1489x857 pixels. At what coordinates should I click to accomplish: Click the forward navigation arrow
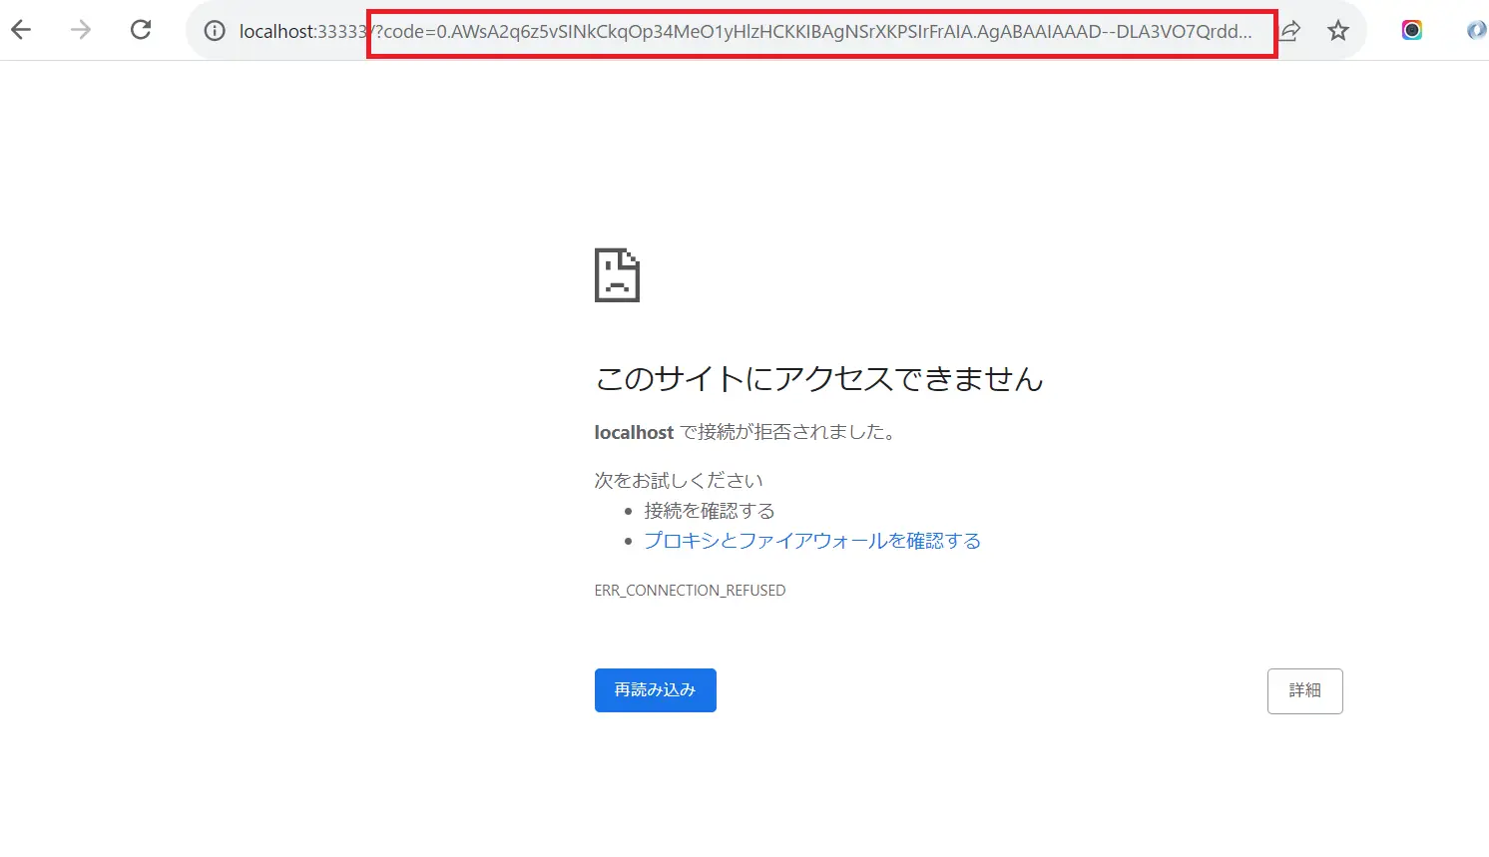(x=81, y=30)
